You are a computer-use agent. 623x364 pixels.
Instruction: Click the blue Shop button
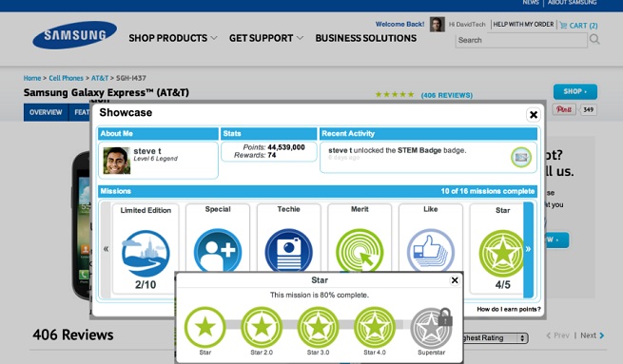coord(574,91)
